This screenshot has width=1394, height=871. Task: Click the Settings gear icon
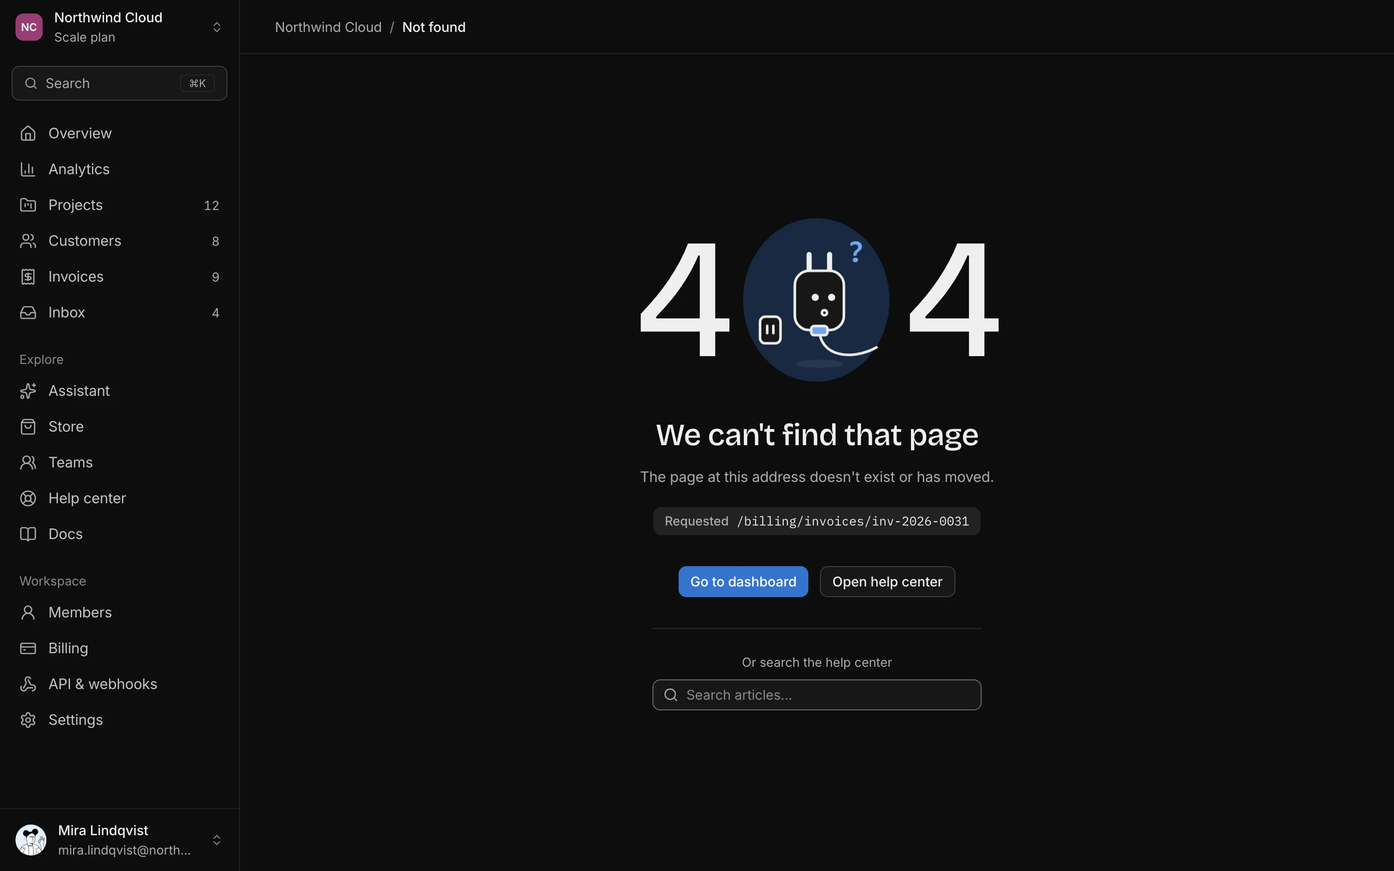(x=28, y=720)
